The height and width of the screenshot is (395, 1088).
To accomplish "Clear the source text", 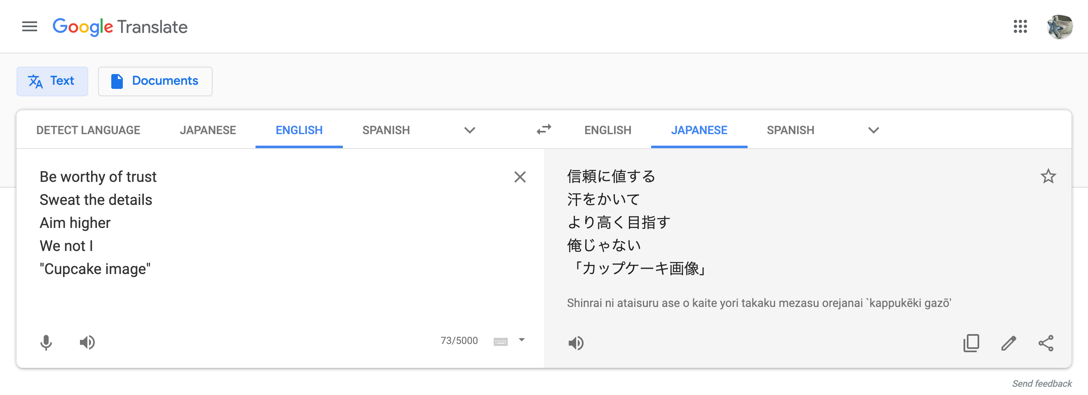I will click(x=520, y=177).
